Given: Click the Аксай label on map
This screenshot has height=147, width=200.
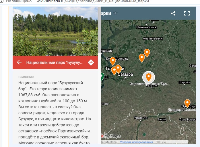Looking at the screenshot, I should pyautogui.click(x=162, y=119).
